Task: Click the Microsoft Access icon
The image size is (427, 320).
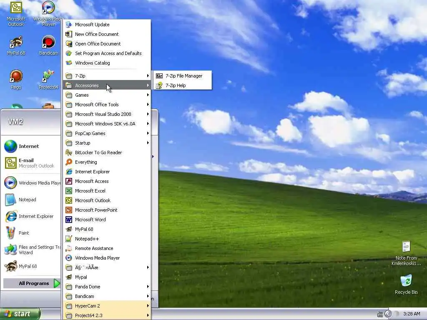Action: [69, 181]
